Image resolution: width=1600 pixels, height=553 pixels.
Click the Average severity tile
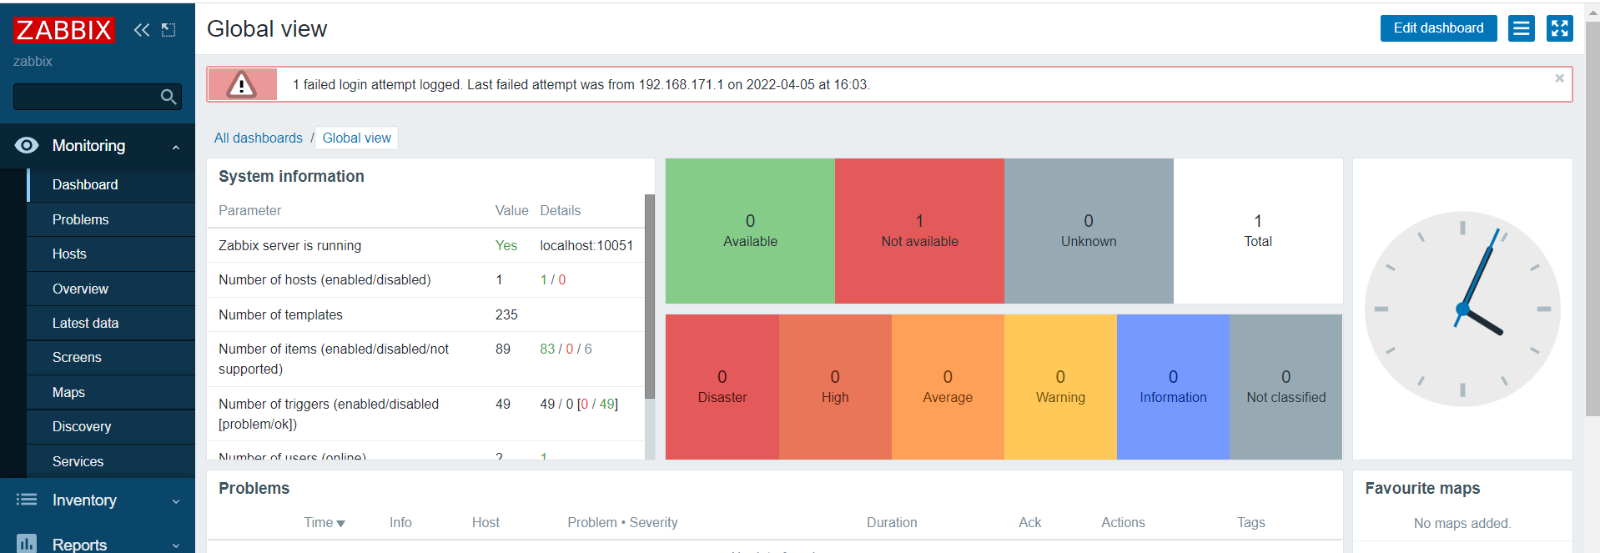point(948,387)
